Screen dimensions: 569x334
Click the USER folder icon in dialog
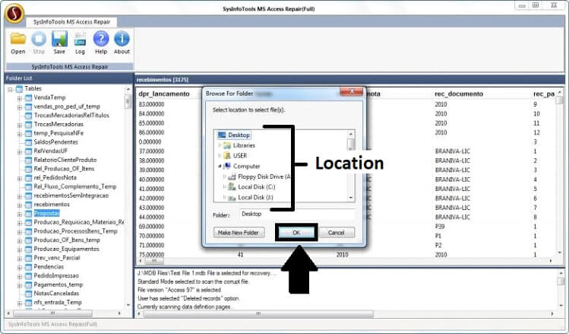[x=227, y=155]
